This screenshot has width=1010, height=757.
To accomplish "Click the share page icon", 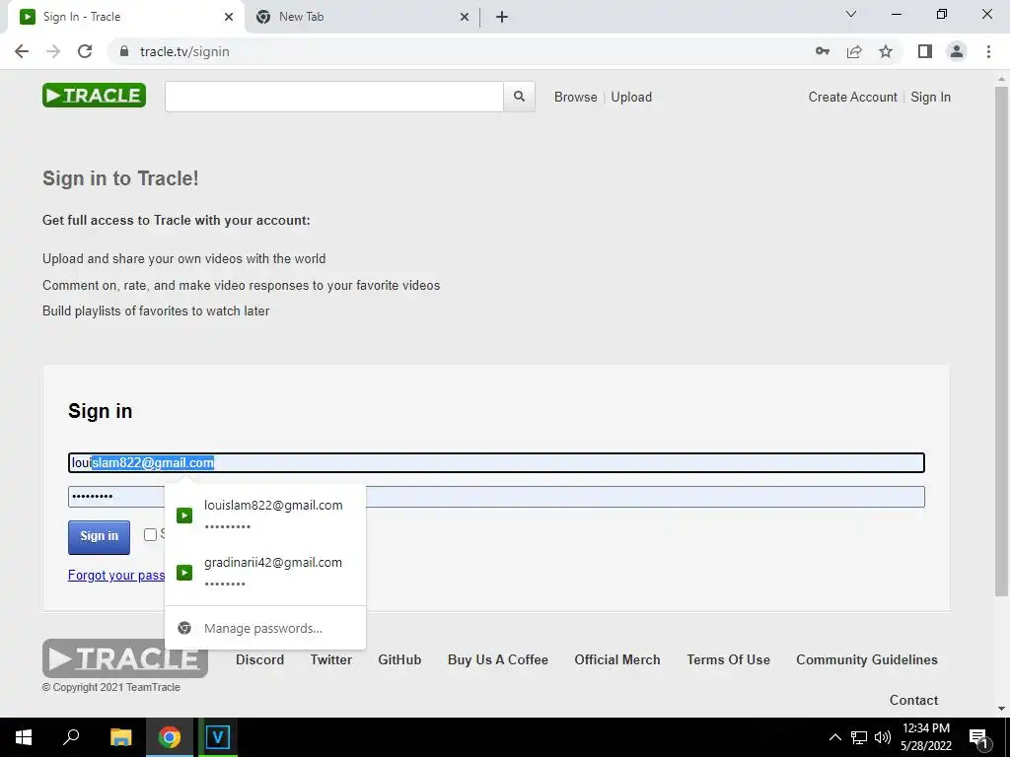I will [x=854, y=51].
